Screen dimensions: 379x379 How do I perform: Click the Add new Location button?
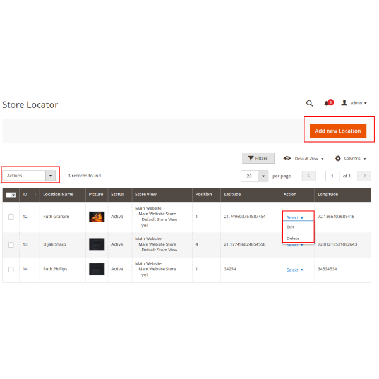pos(337,131)
